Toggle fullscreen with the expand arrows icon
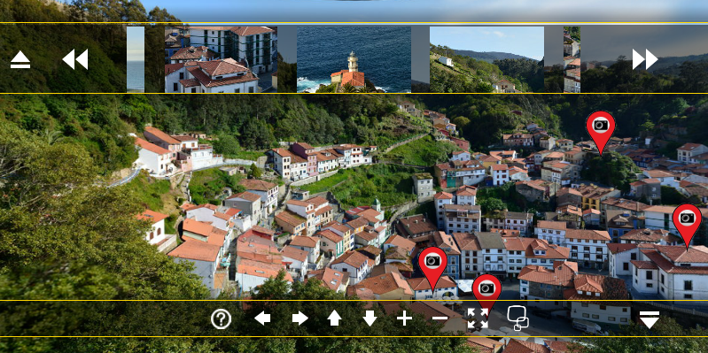 point(478,318)
